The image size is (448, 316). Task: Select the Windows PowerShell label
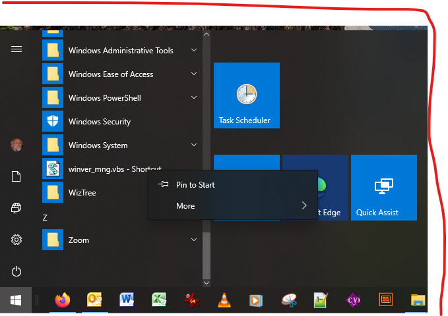(104, 98)
